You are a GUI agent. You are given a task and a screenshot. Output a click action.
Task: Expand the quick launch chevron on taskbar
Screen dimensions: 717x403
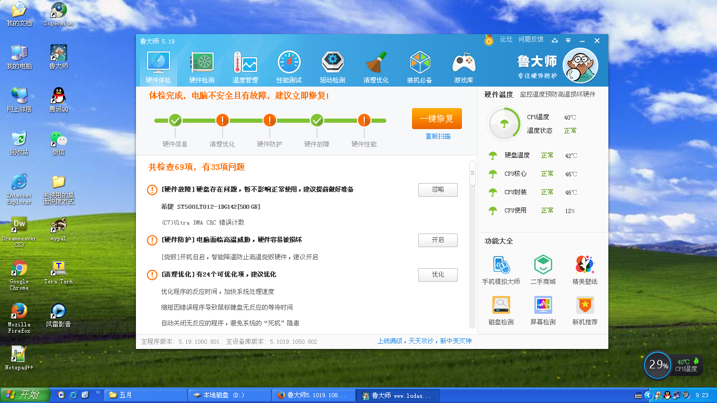(98, 393)
